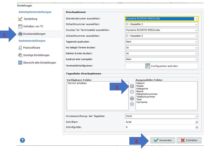
Task: Click the blue help question mark icon
Action: tap(23, 140)
